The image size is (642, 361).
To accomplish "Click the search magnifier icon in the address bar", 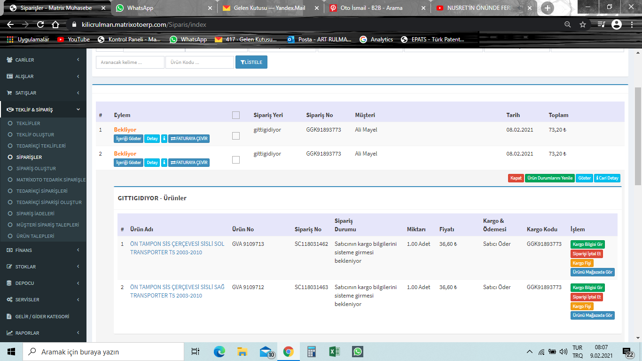I will (x=568, y=24).
